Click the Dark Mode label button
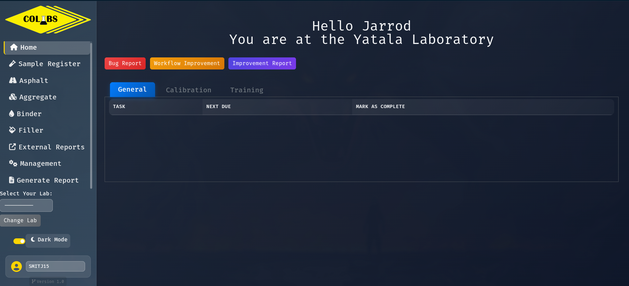Viewport: 629px width, 286px height. [48, 241]
